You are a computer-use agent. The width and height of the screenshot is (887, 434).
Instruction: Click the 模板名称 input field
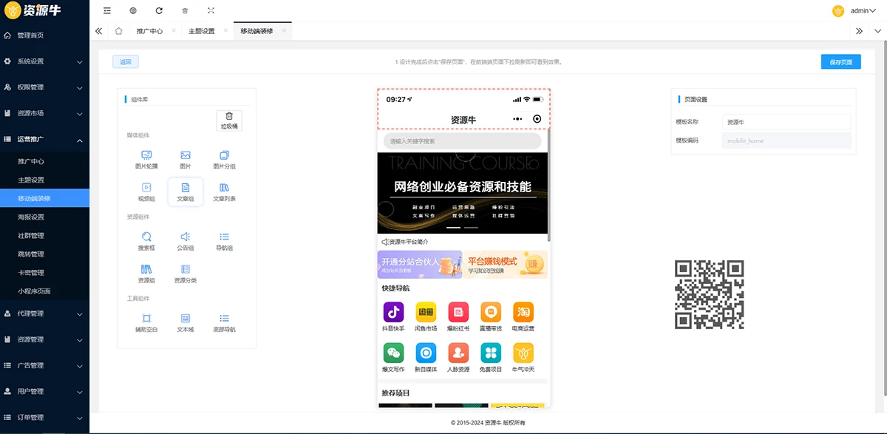[x=786, y=122]
